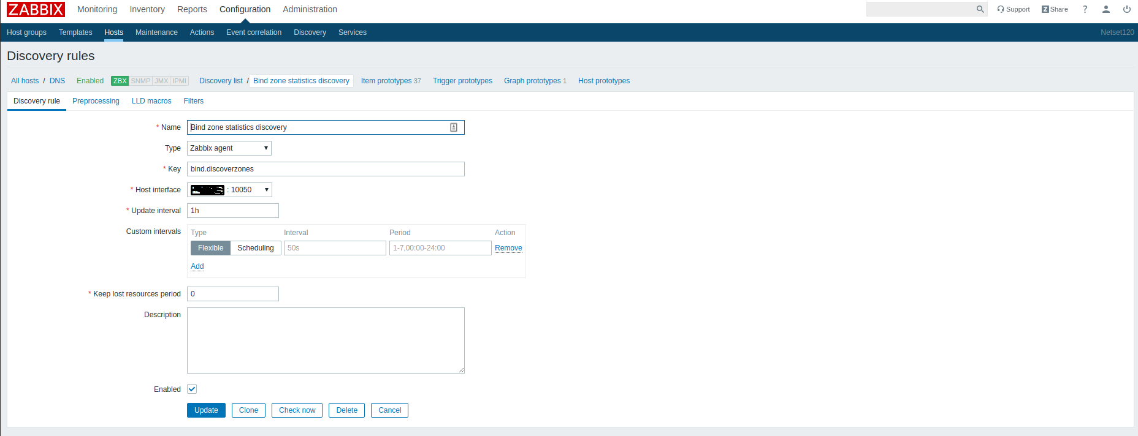Click the JMX availability badge
Viewport: 1138px width, 436px height.
tap(161, 81)
